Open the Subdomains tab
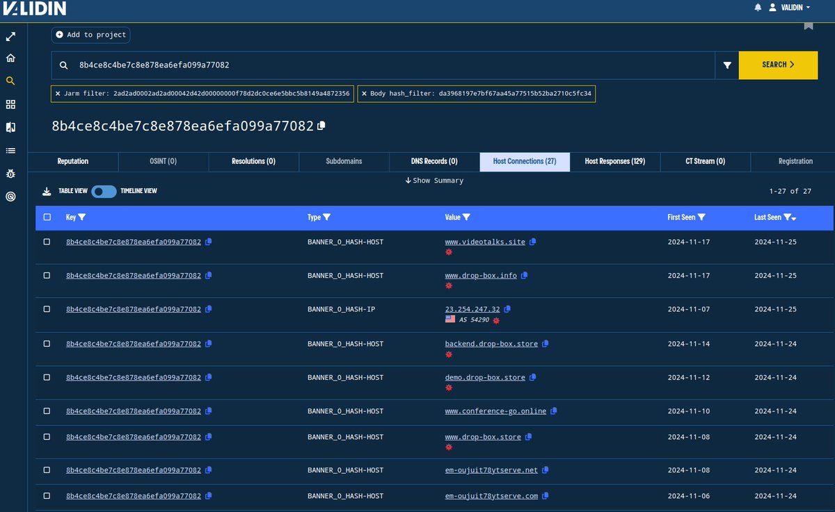 [x=344, y=161]
